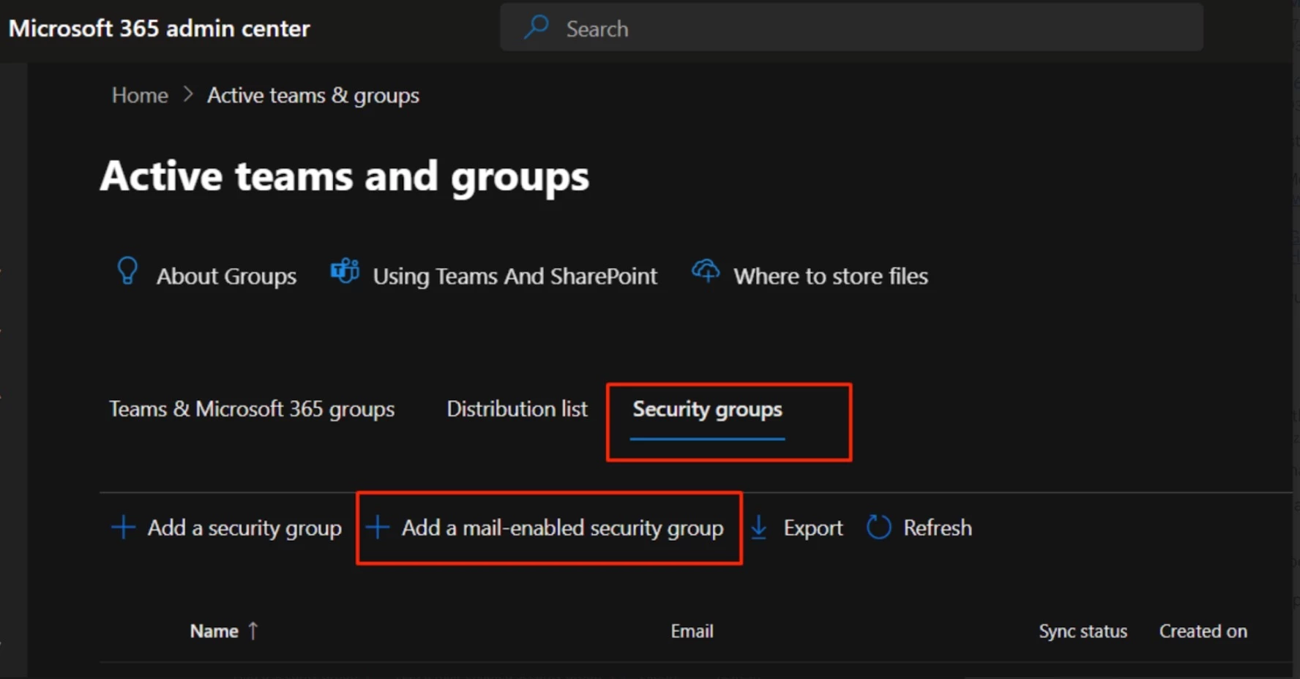Screen dimensions: 1300x679
Task: Click the Microsoft 365 admin center title
Action: [159, 28]
